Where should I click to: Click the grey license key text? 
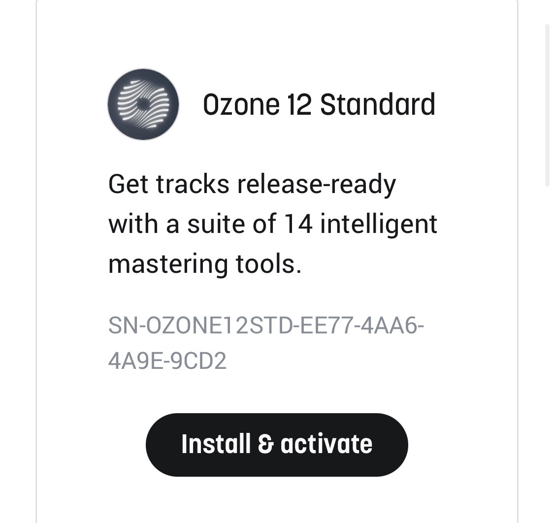coord(268,342)
